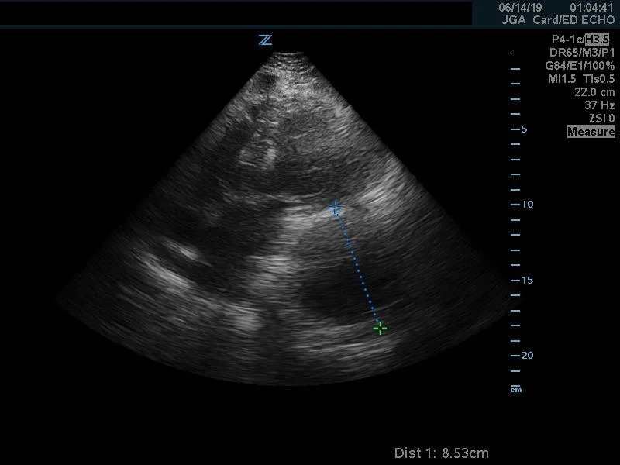Click the DR65/M3/P1 parameters text
The height and width of the screenshot is (465, 620).
point(582,53)
